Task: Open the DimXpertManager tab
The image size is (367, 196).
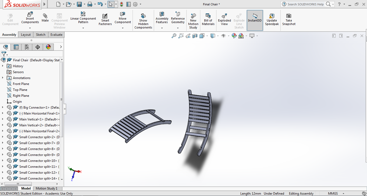Action: point(38,47)
